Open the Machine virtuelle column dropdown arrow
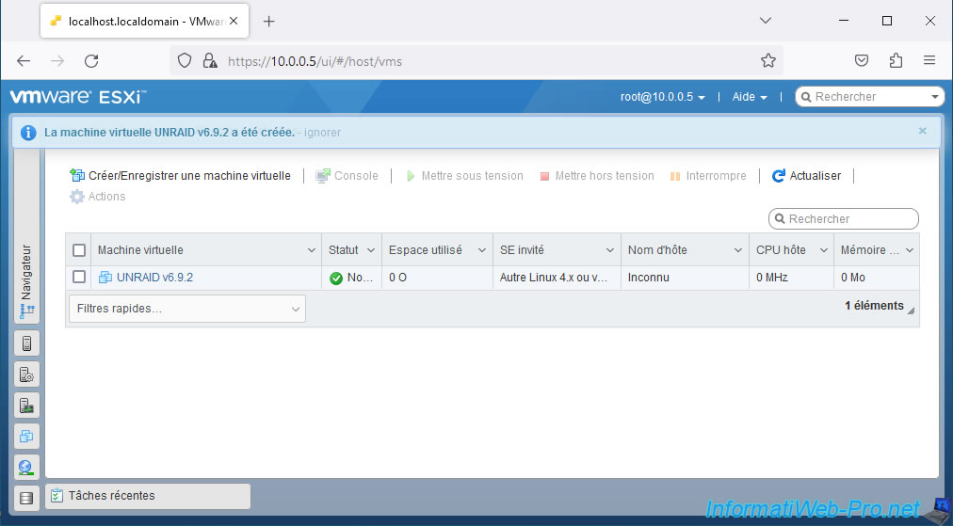The height and width of the screenshot is (526, 953). tap(312, 250)
